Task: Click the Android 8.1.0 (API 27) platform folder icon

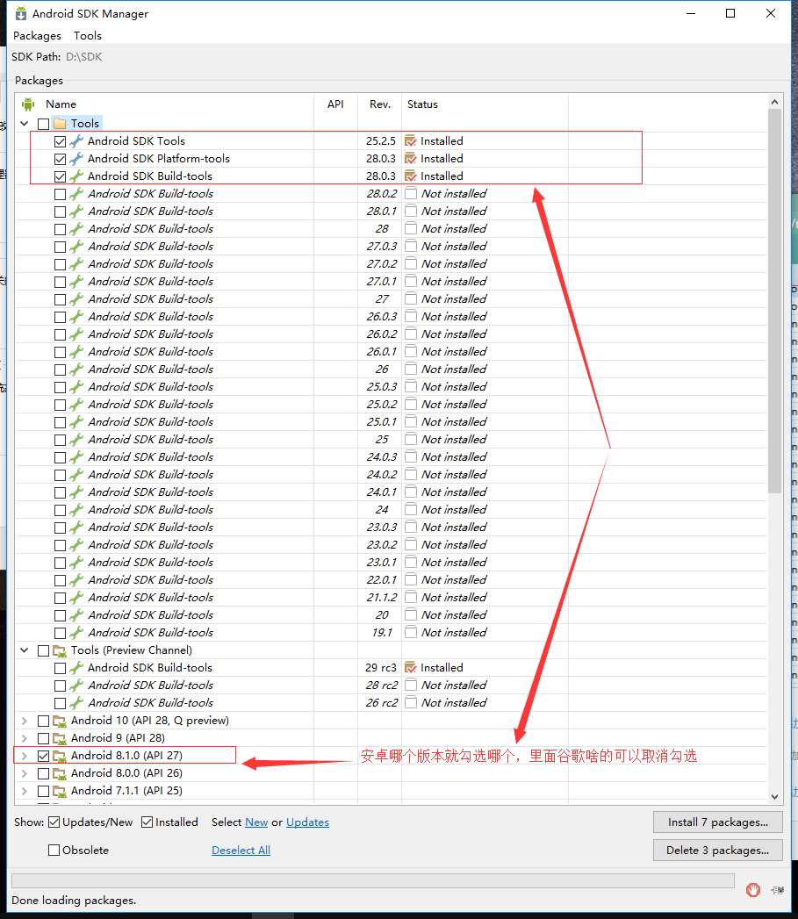Action: pos(60,756)
